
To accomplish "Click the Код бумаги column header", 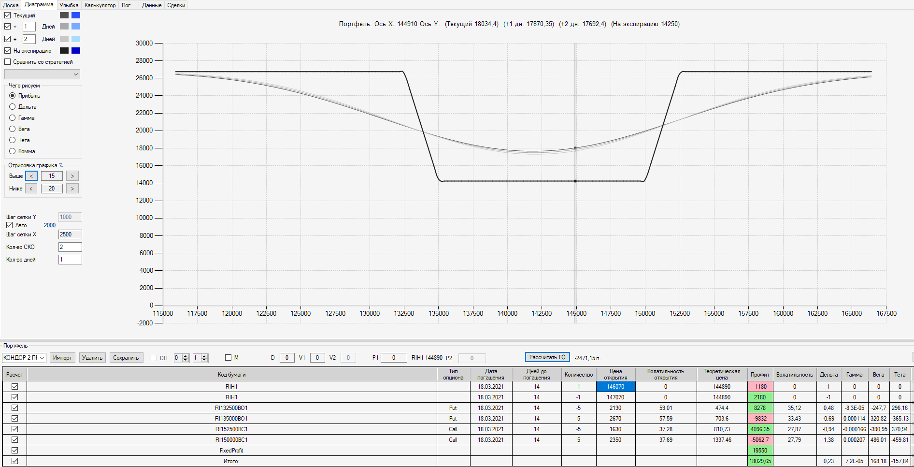I will [232, 375].
